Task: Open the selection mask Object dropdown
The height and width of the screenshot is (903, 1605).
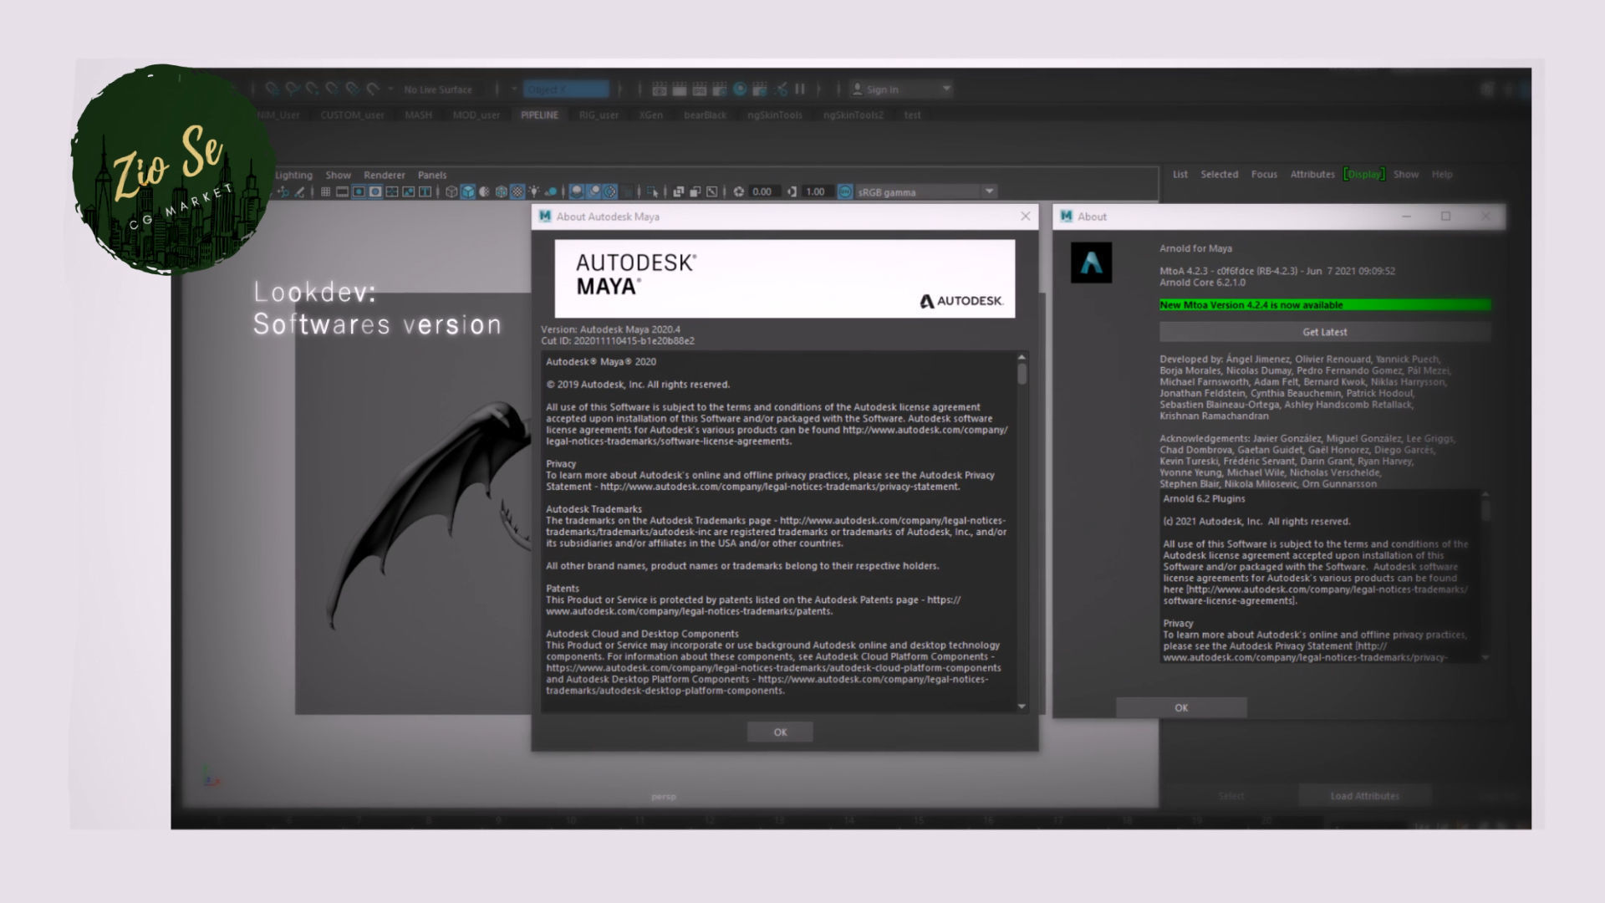Action: click(x=567, y=89)
